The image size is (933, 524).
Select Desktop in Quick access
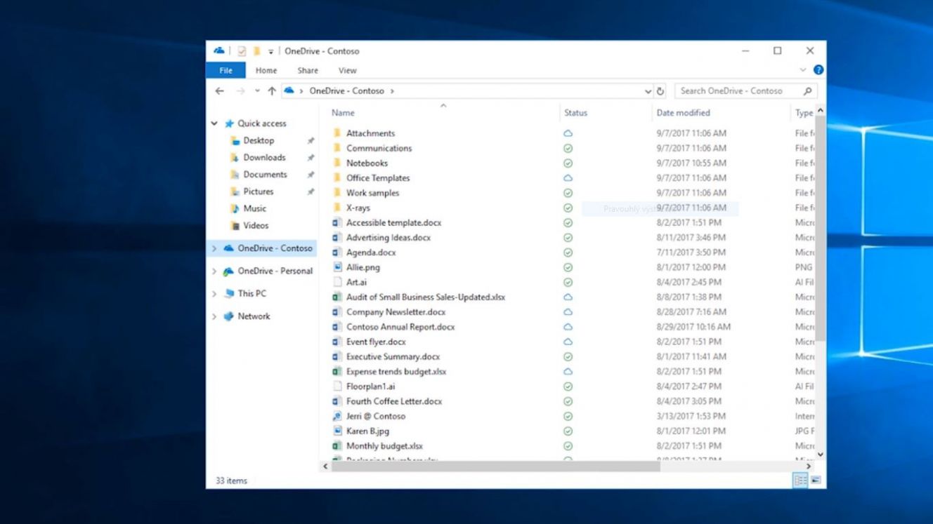tap(259, 140)
